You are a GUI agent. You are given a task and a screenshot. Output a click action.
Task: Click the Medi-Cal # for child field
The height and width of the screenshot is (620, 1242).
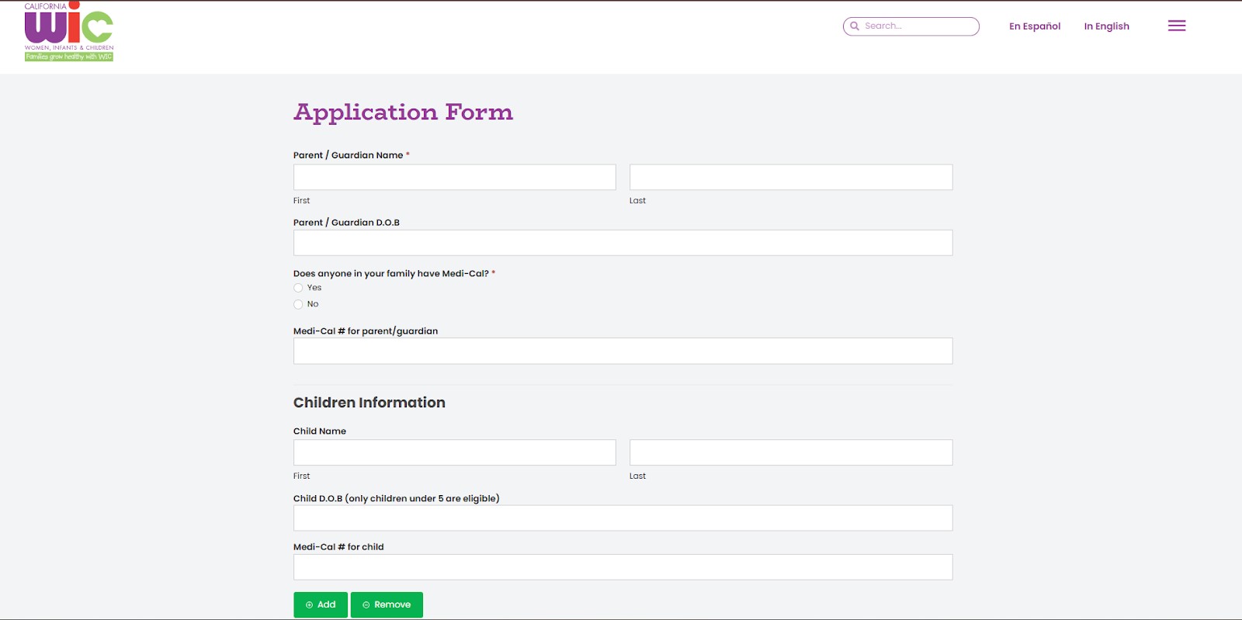623,567
